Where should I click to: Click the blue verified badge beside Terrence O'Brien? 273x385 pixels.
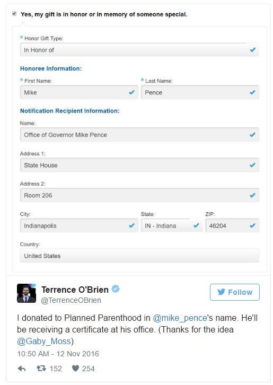[x=116, y=289]
